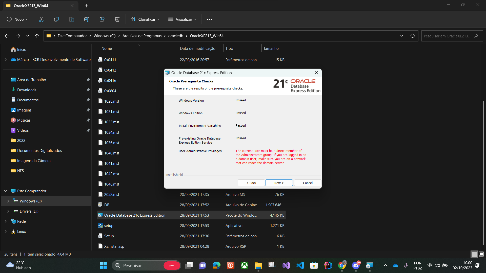This screenshot has width=486, height=273.
Task: Click the search magnifier icon in Explorer
Action: (x=476, y=36)
